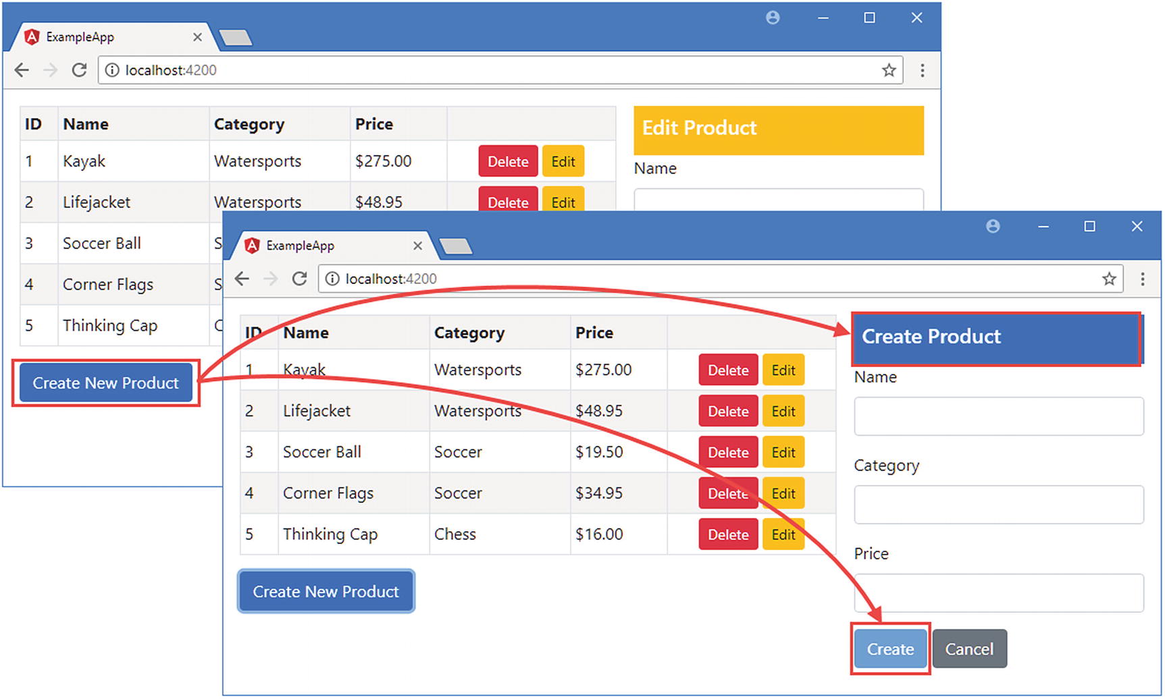The height and width of the screenshot is (699, 1165).
Task: Click the Angular favicon on the front window's tab
Action: pos(252,246)
